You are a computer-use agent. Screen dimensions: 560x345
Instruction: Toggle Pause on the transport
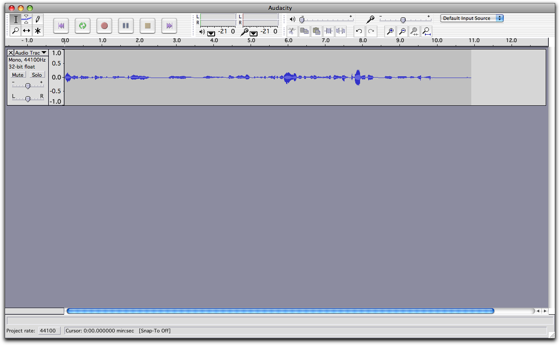pyautogui.click(x=126, y=26)
